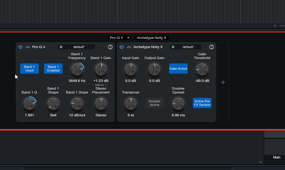This screenshot has width=285, height=170.
Task: Click Gate Threshold knob
Action: coord(202,69)
